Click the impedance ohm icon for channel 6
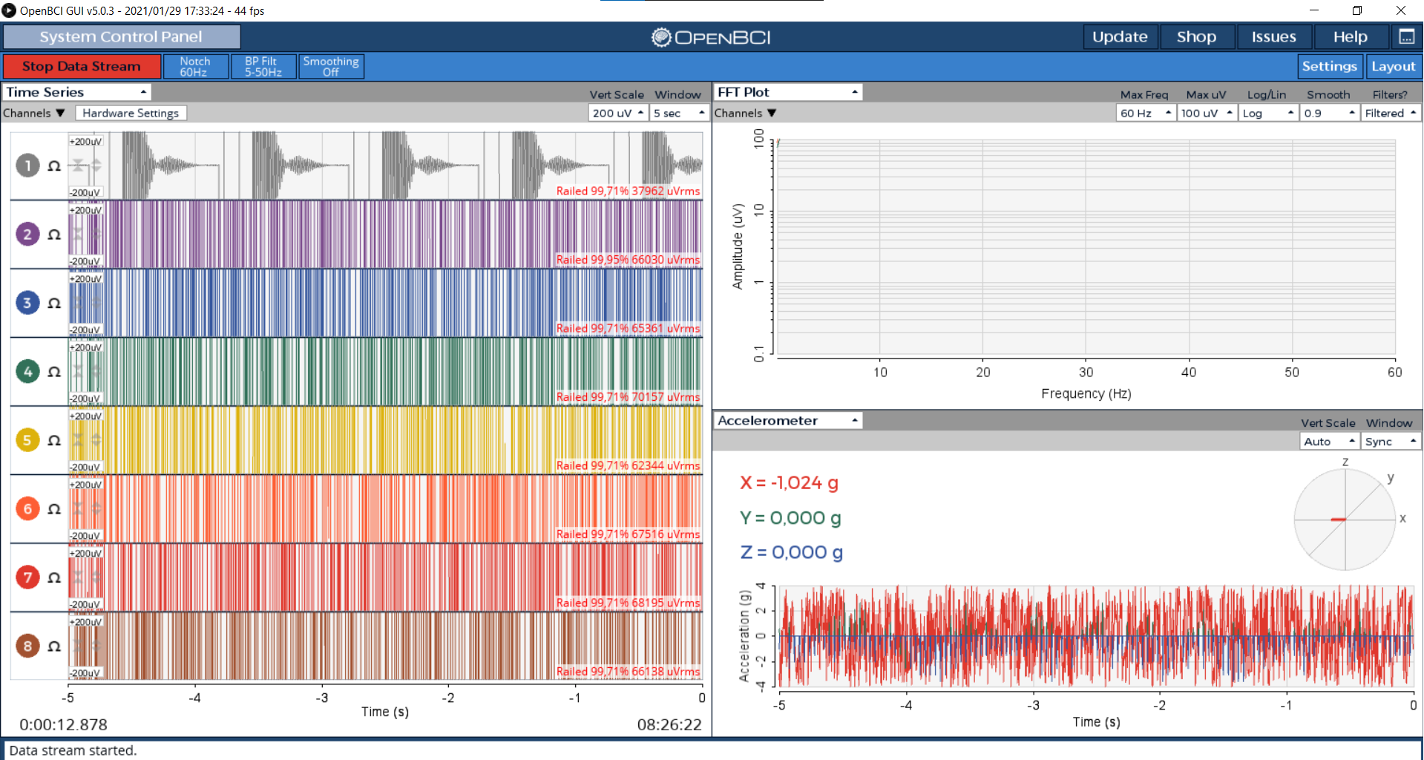The height and width of the screenshot is (760, 1424). pos(54,508)
